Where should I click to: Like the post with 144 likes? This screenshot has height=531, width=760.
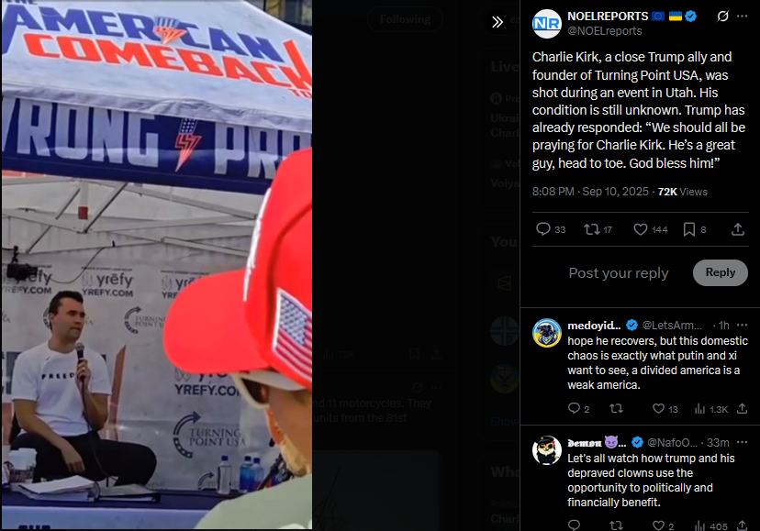click(x=651, y=229)
